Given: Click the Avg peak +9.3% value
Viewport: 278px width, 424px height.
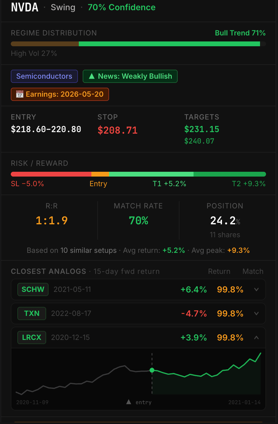Looking at the screenshot, I should (238, 250).
